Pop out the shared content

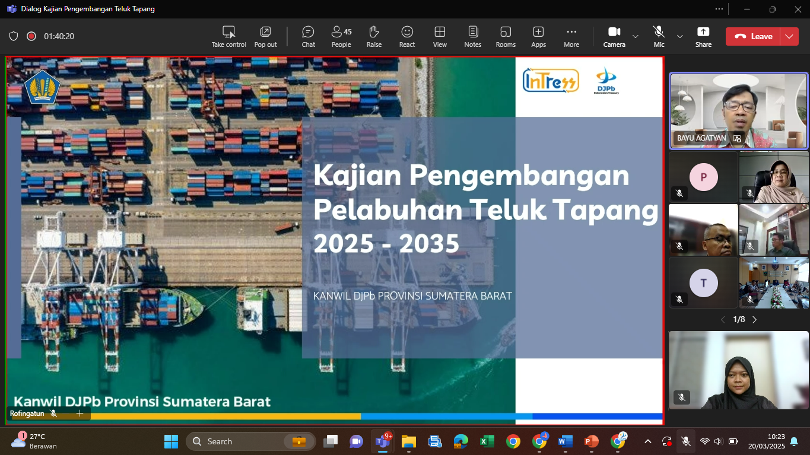click(x=265, y=36)
